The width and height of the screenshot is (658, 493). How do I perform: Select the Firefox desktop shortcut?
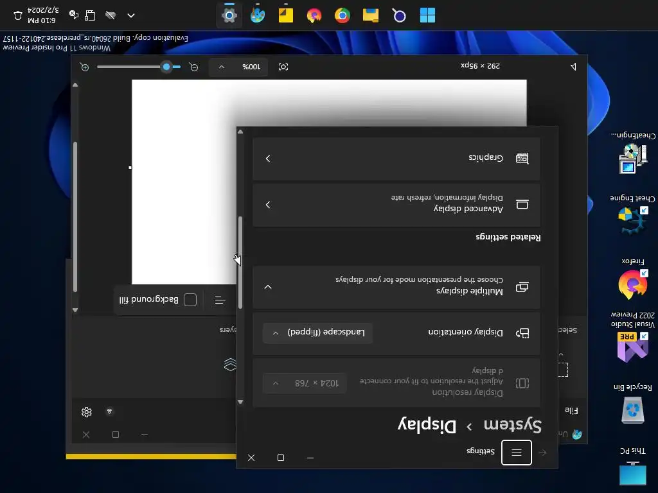(x=632, y=279)
